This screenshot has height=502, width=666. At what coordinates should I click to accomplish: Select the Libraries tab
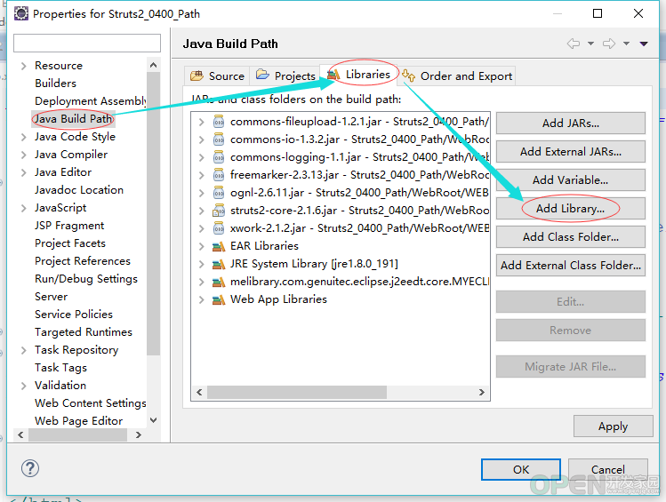[359, 75]
